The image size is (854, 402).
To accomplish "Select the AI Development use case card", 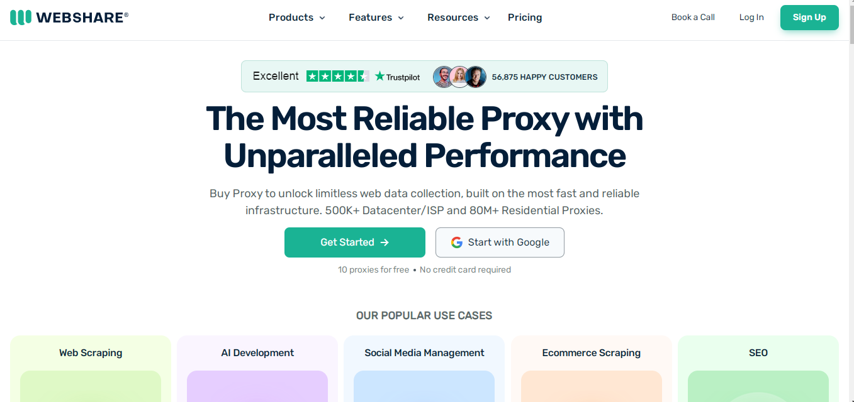I will [257, 369].
